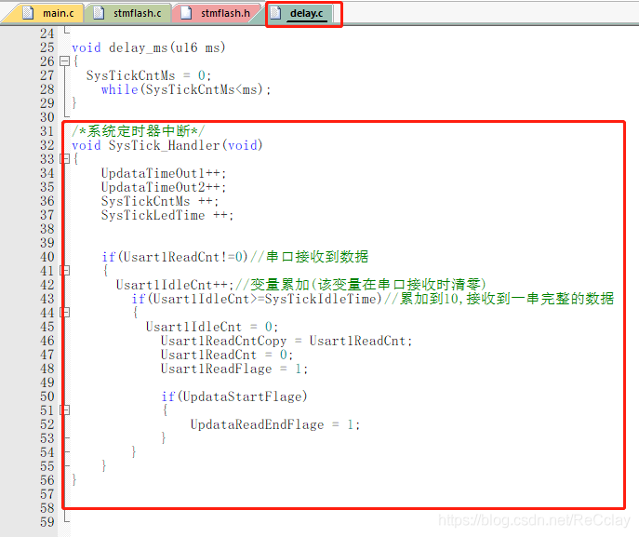Click 'UpdataTimeOut1++;' statement
The image size is (639, 537).
point(164,173)
